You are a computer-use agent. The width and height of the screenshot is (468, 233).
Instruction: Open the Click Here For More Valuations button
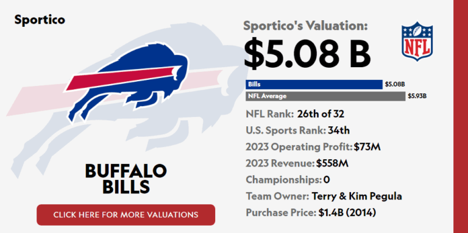click(x=126, y=215)
